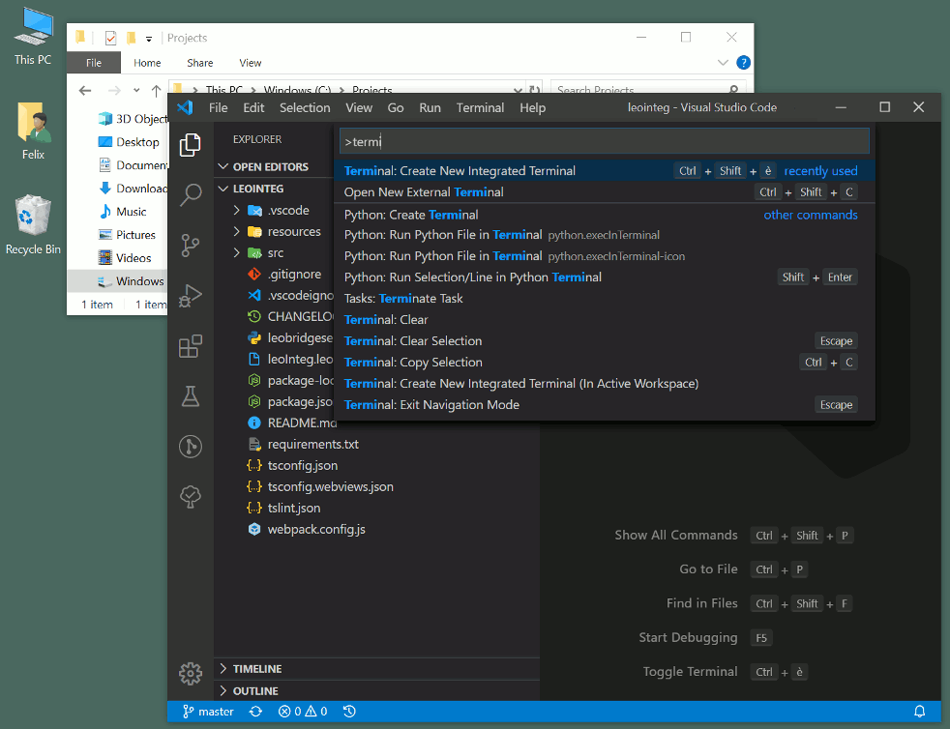Open the View menu in VS Code
This screenshot has width=950, height=729.
359,107
